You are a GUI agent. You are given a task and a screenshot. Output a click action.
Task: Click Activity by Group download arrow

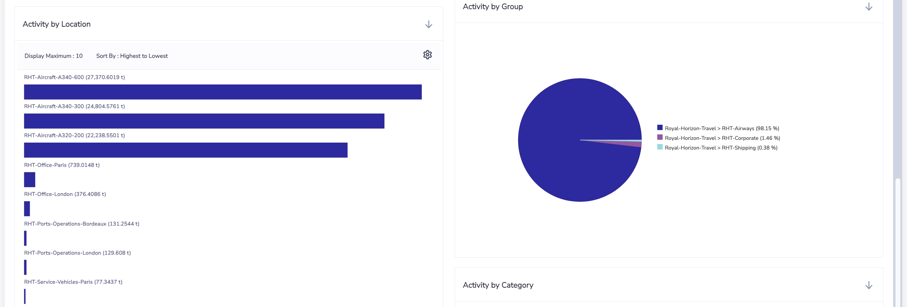[869, 7]
